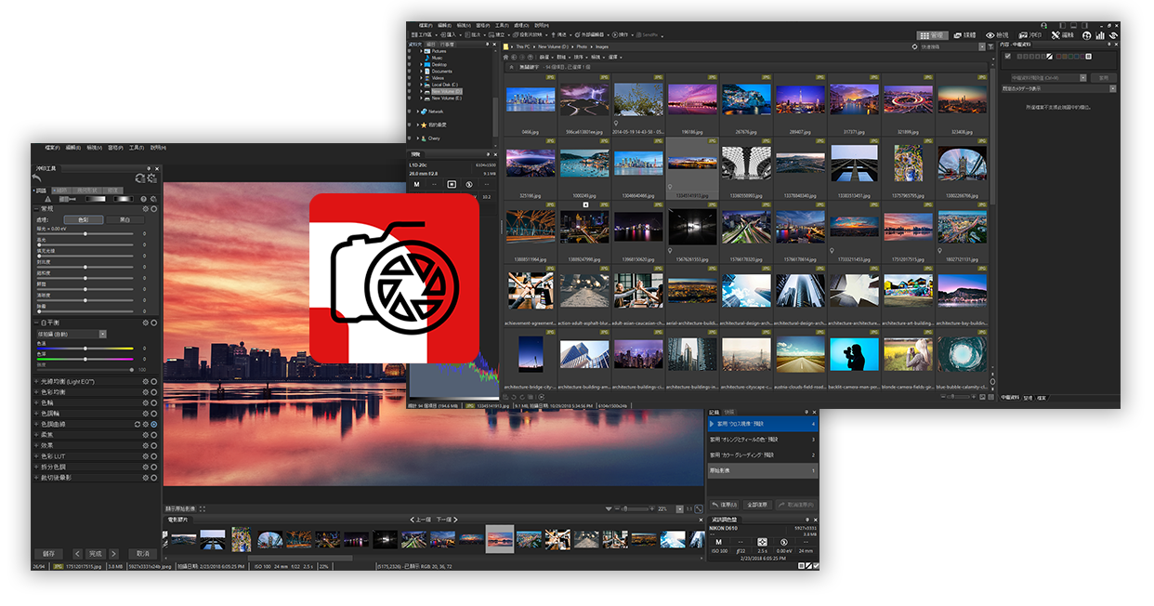Expand the 裁切後暈影 section
1154x606 pixels.
[x=36, y=477]
